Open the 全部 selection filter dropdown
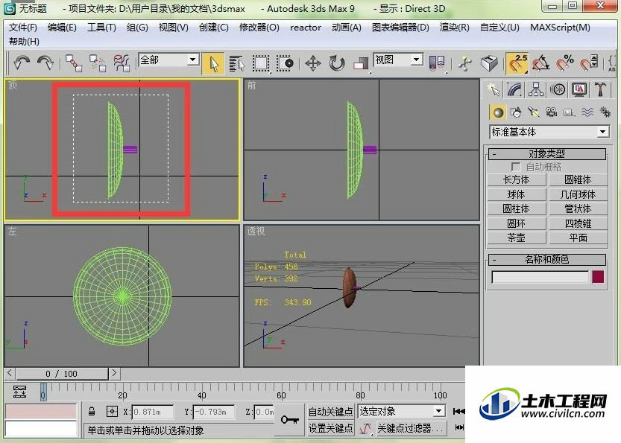Image resolution: width=621 pixels, height=443 pixels. click(x=168, y=60)
